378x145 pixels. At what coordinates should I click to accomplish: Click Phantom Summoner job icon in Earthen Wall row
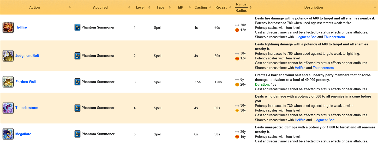tap(77, 82)
